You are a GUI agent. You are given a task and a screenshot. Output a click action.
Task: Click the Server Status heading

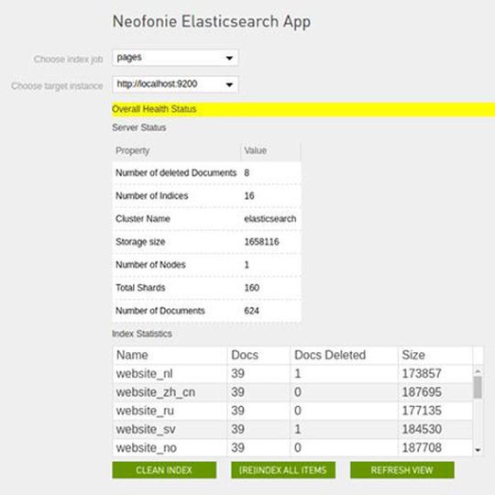[139, 127]
